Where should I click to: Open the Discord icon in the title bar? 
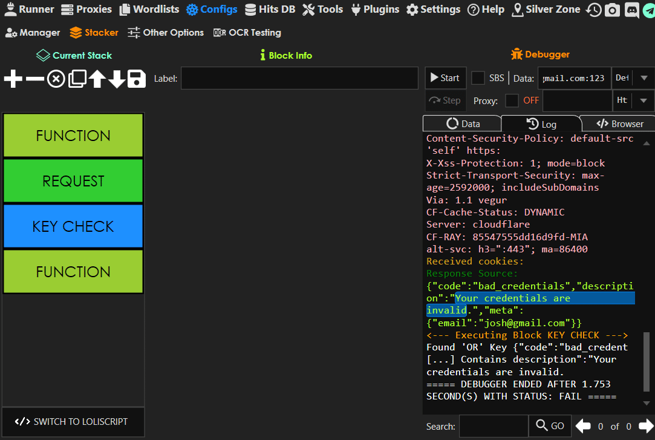631,10
